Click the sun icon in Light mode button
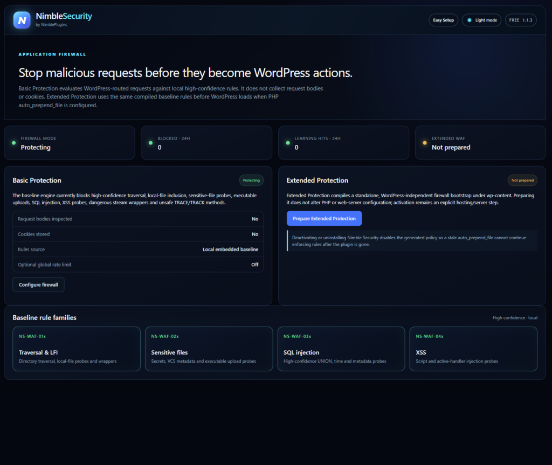This screenshot has width=552, height=465. (x=470, y=20)
